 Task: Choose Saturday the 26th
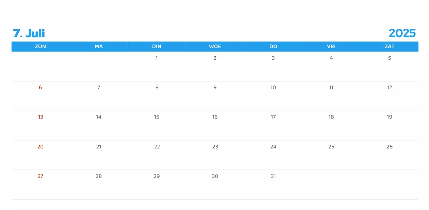click(389, 147)
